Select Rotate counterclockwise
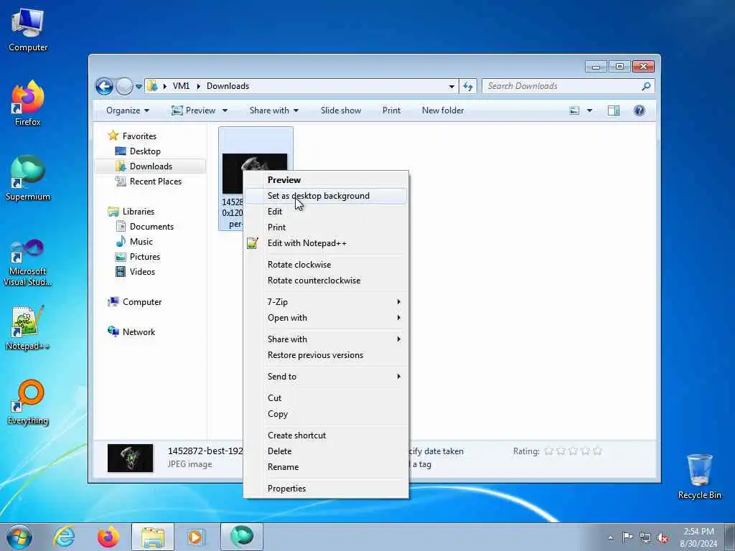735x551 pixels. point(327,281)
